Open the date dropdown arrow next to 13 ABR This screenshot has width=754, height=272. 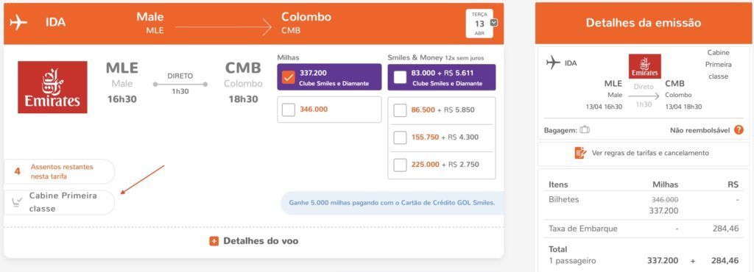tap(493, 23)
